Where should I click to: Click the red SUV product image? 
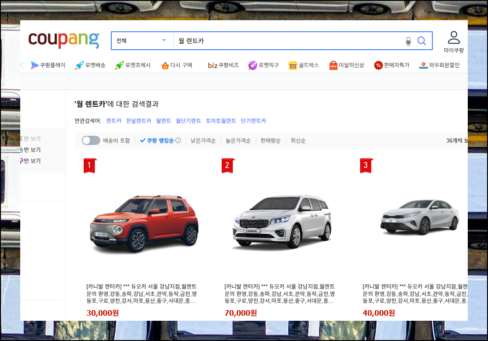[x=144, y=224]
